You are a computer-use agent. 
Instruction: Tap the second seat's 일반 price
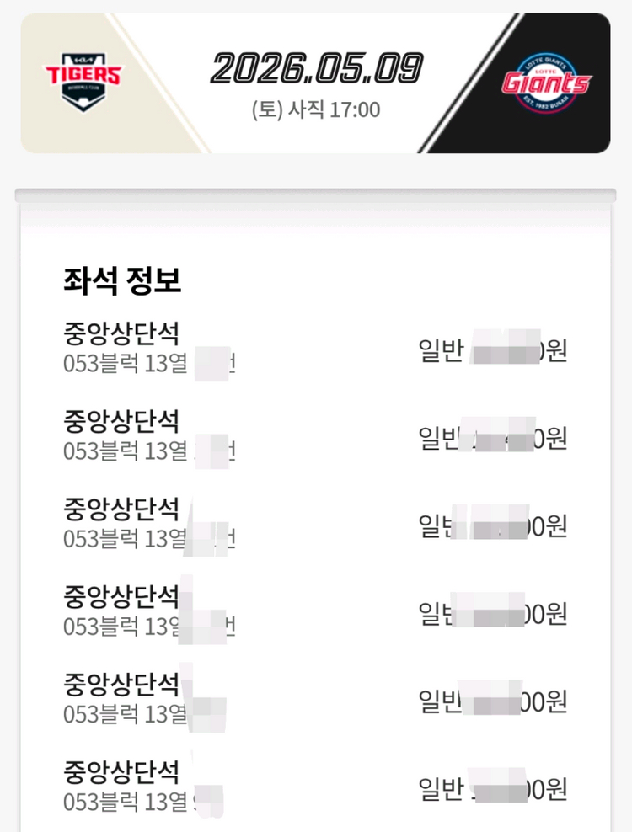click(493, 438)
